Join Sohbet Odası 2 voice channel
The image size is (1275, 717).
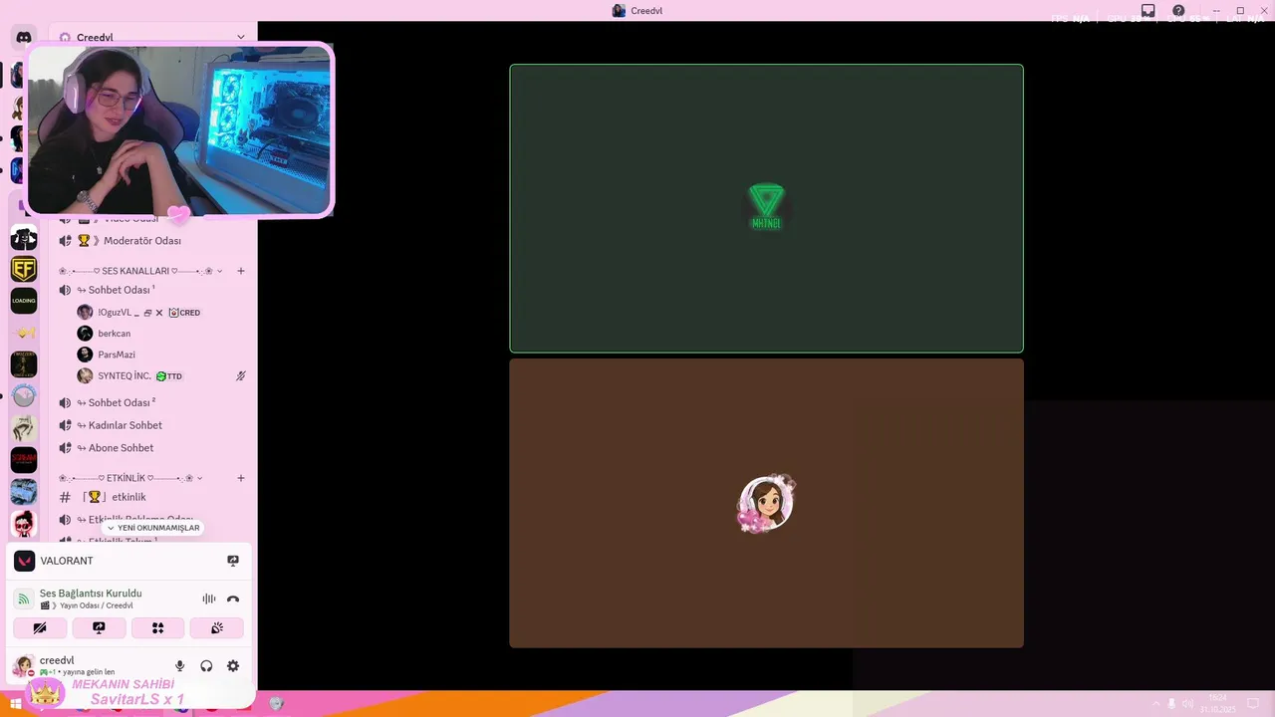point(151,402)
